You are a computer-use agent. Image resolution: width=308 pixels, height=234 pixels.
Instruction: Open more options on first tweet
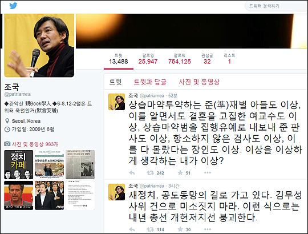click(208, 173)
